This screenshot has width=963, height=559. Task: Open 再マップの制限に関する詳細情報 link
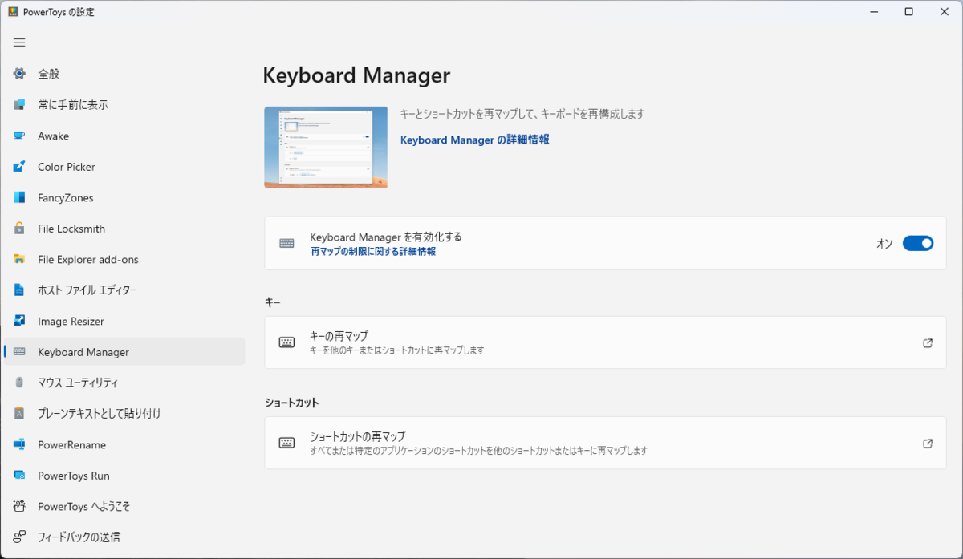[373, 251]
